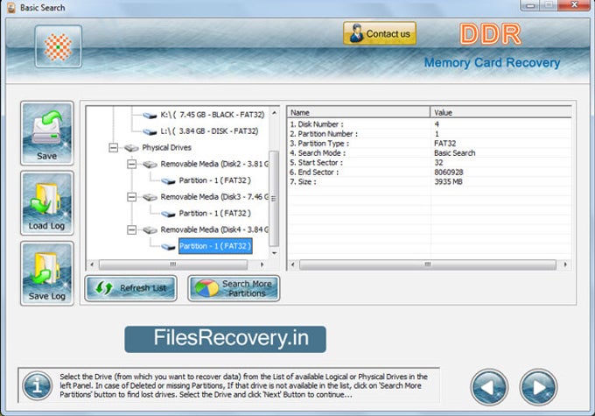The height and width of the screenshot is (416, 595).
Task: Go back with the previous arrow button
Action: click(489, 387)
